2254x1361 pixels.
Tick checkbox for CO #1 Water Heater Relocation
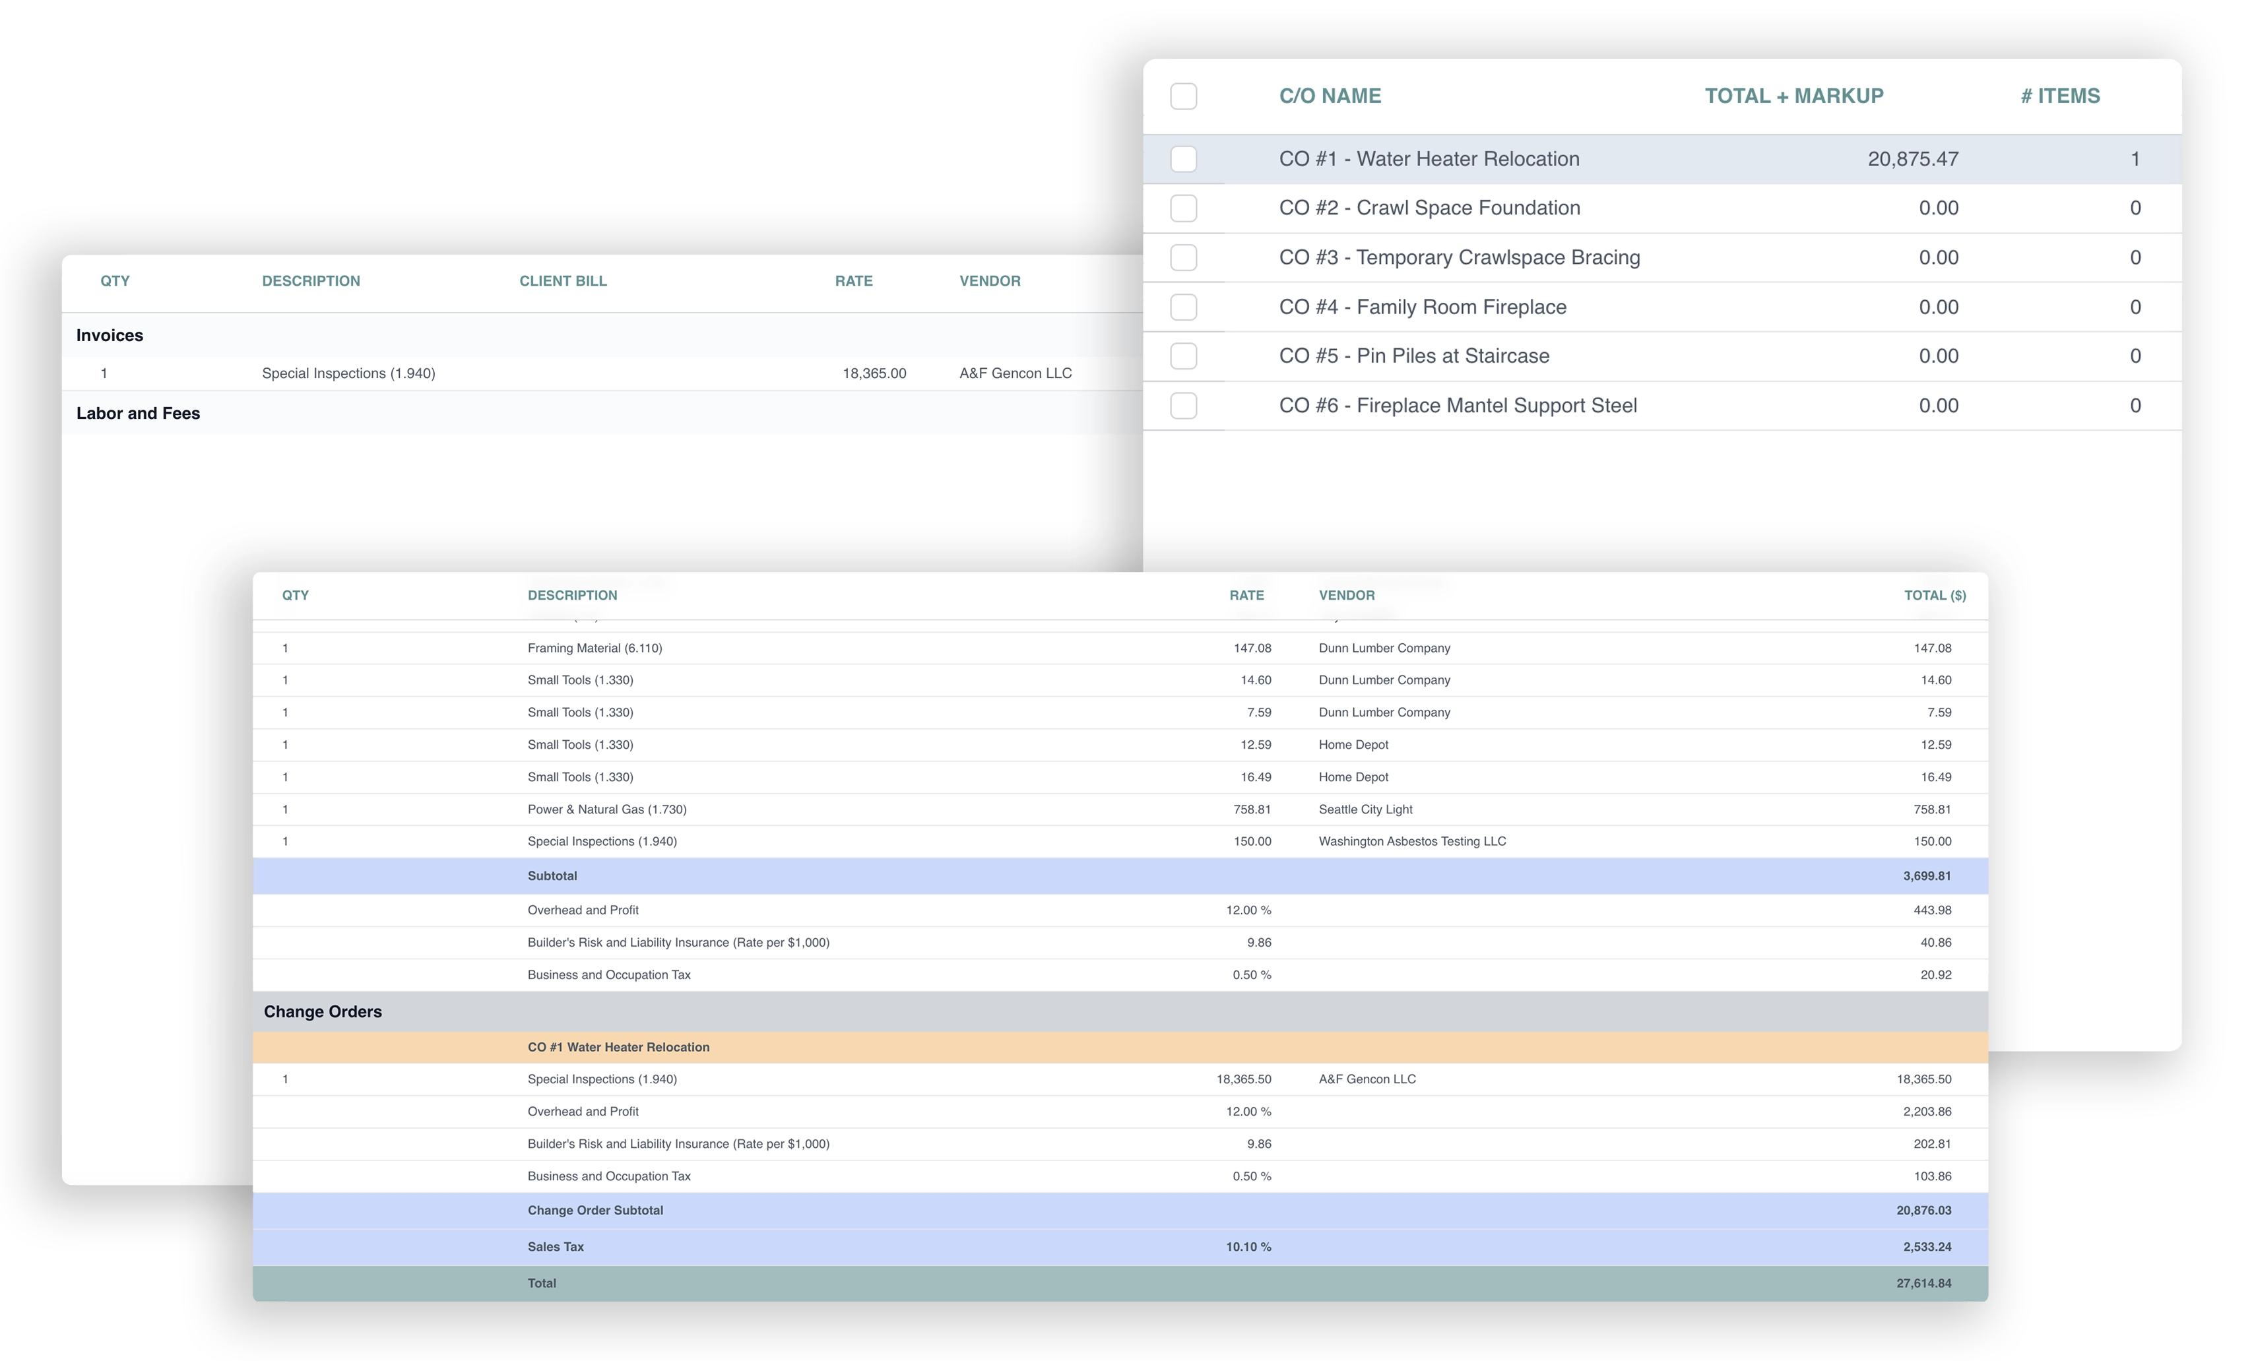pyautogui.click(x=1183, y=159)
